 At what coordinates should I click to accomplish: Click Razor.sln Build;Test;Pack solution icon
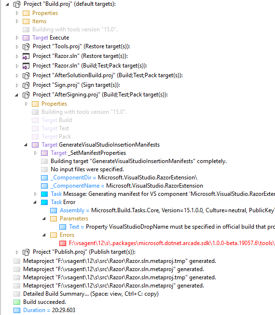pyautogui.click(x=26, y=66)
